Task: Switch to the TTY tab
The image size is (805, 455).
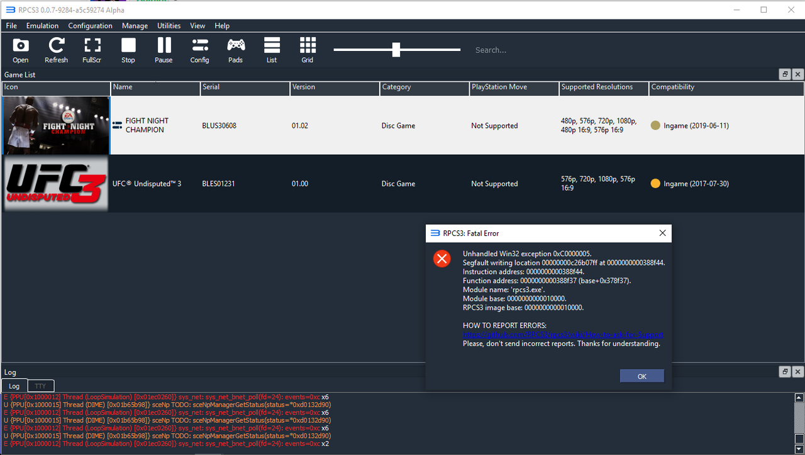Action: [40, 386]
